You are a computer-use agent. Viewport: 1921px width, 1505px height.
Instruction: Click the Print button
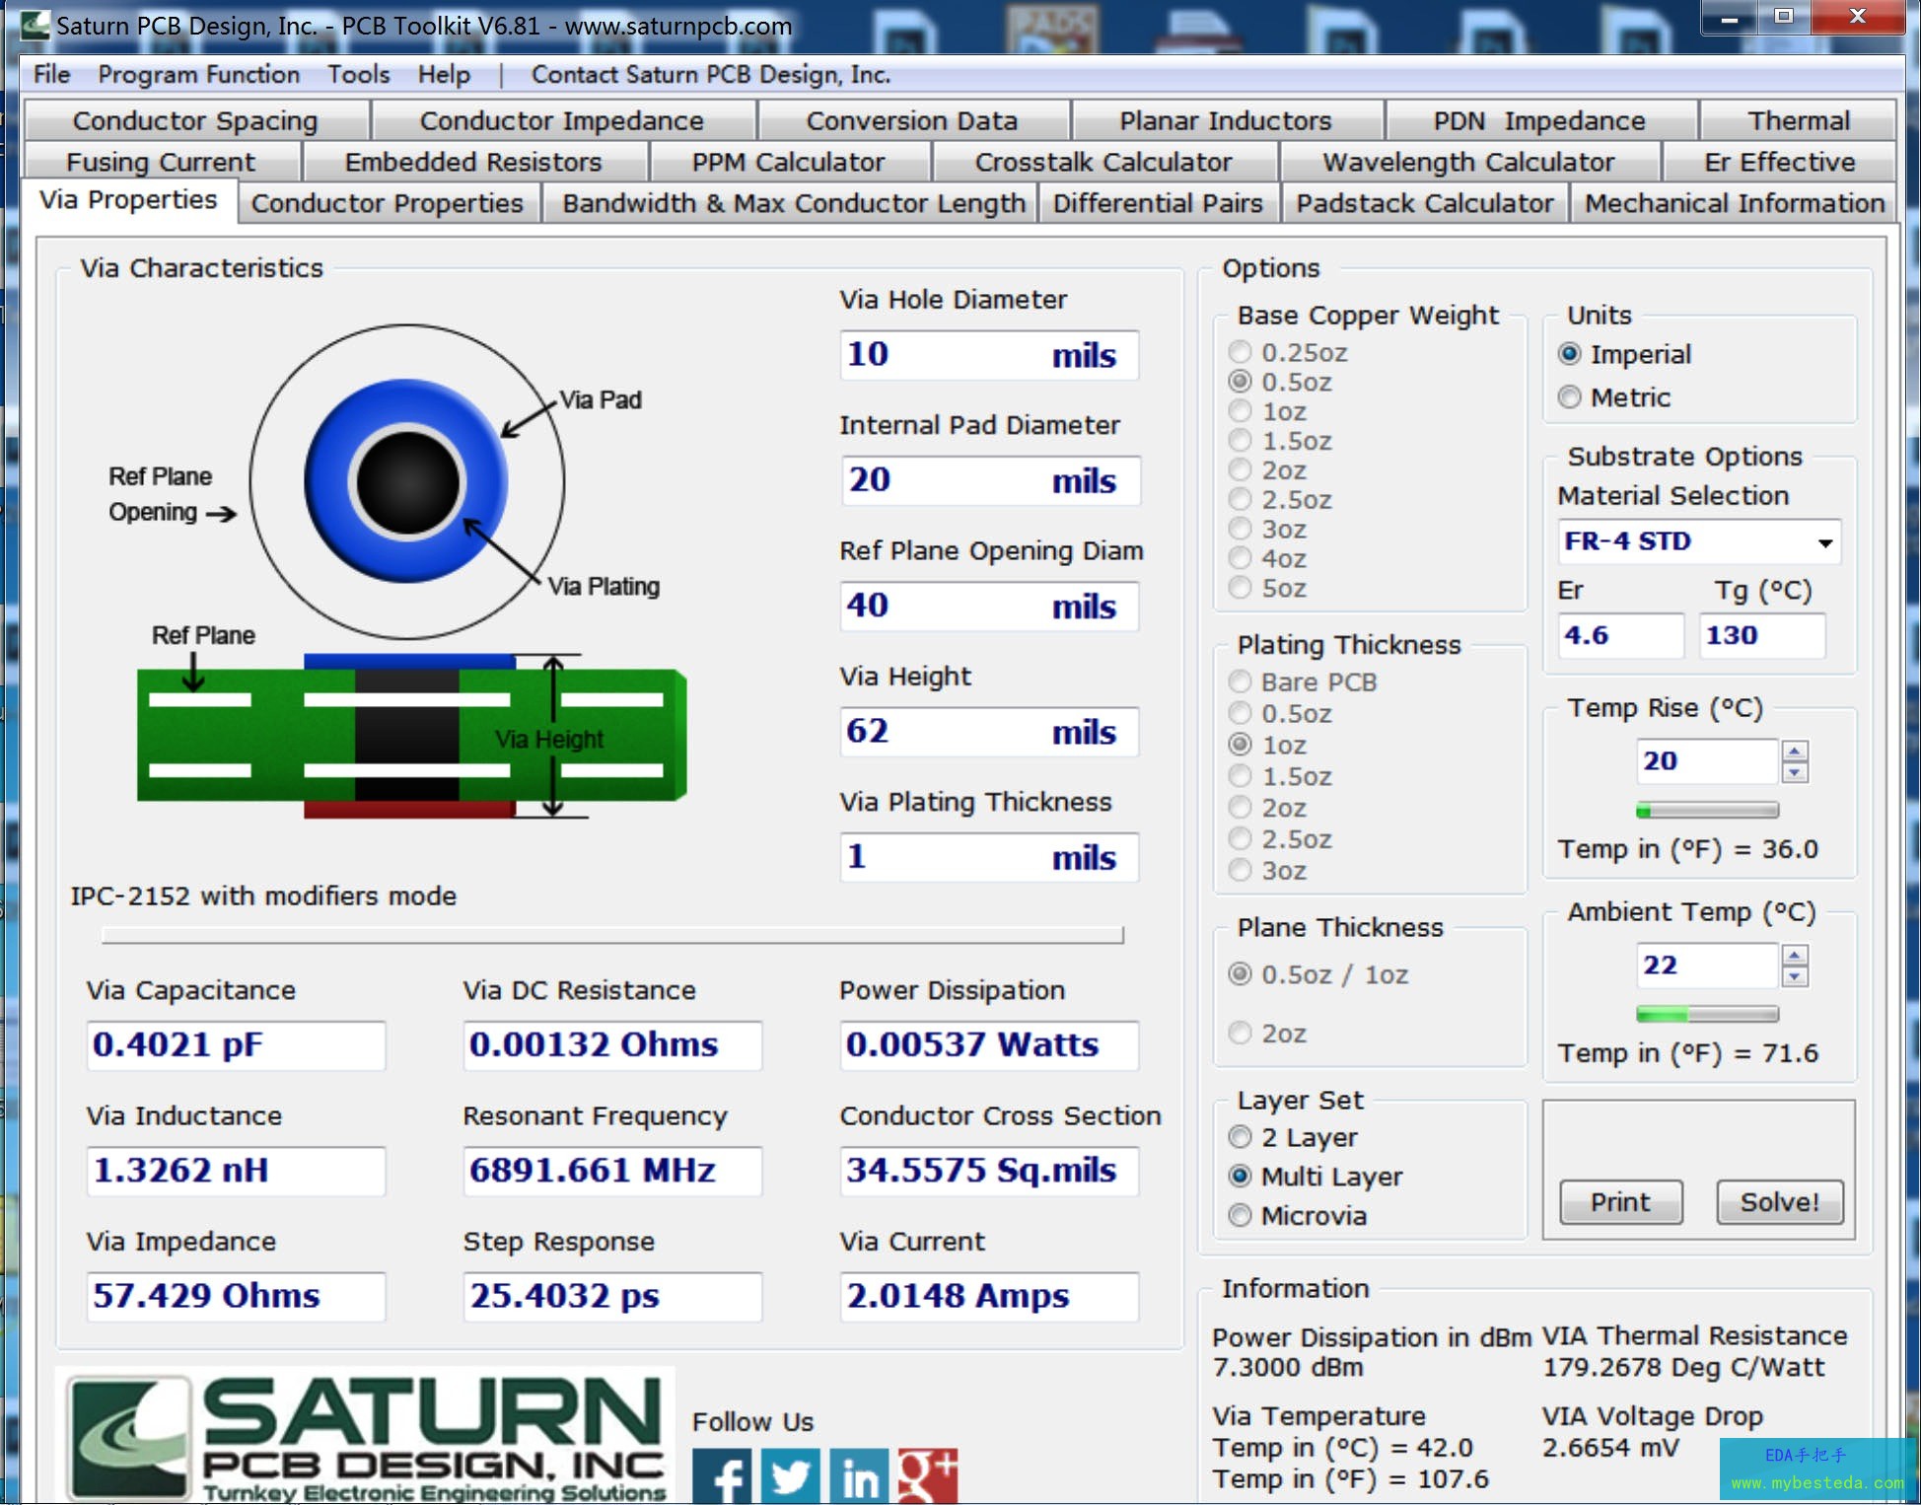pyautogui.click(x=1619, y=1202)
